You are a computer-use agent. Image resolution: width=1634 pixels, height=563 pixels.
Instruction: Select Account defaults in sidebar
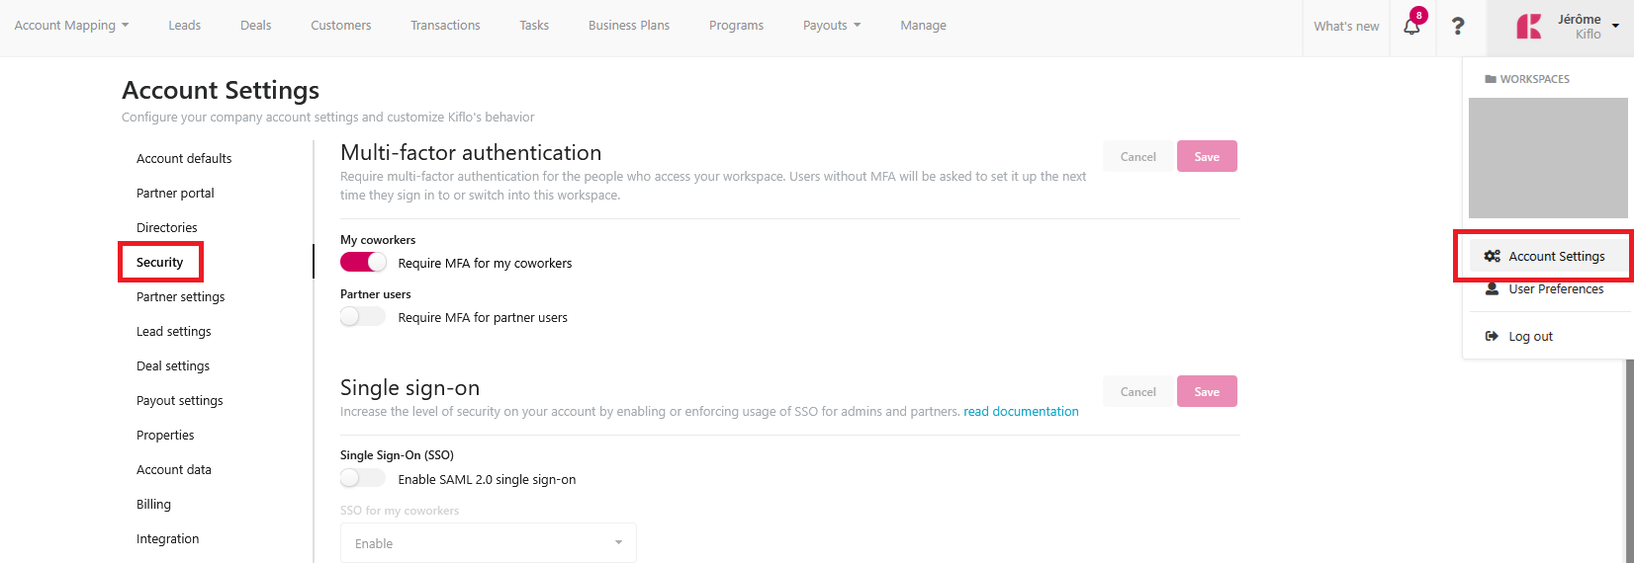(184, 158)
